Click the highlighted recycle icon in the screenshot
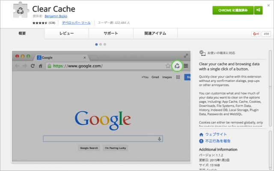This screenshot has height=171, width=274. point(177,66)
